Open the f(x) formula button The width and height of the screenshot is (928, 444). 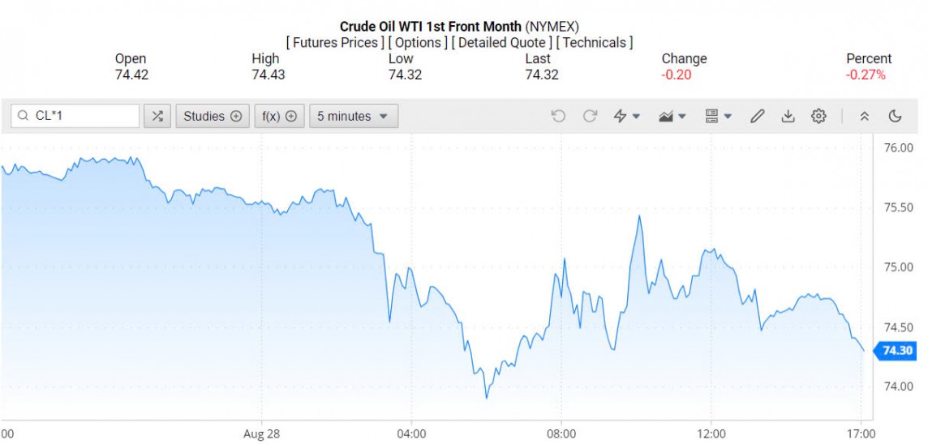click(x=279, y=116)
